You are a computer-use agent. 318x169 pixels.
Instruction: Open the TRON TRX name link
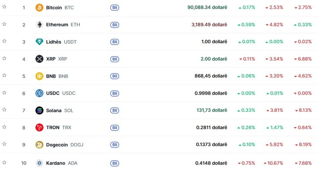[x=52, y=127]
